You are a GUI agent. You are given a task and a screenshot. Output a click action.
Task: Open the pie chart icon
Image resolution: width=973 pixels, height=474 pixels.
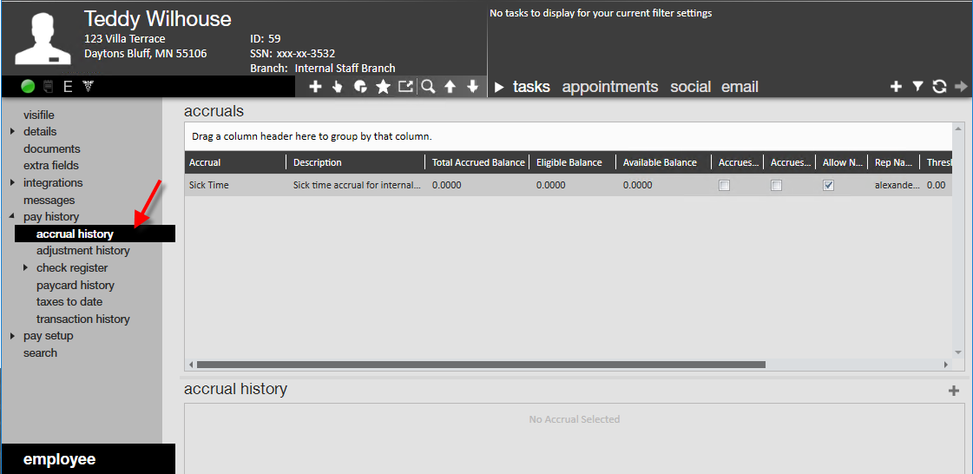360,87
